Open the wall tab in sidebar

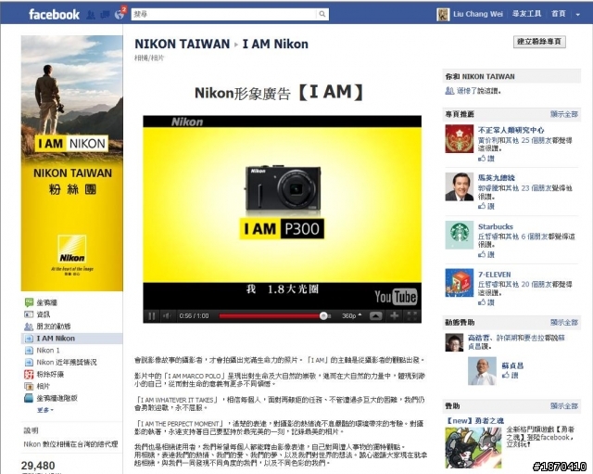47,302
